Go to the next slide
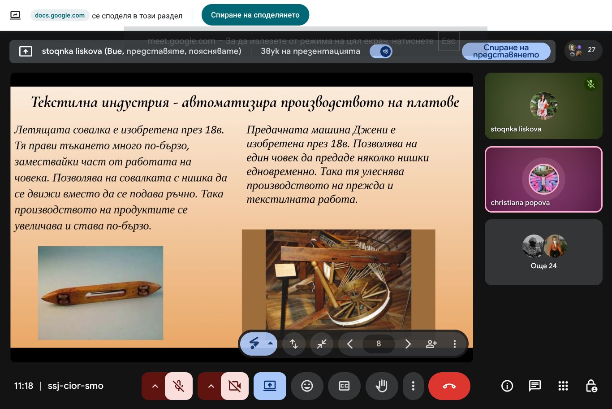 click(408, 344)
